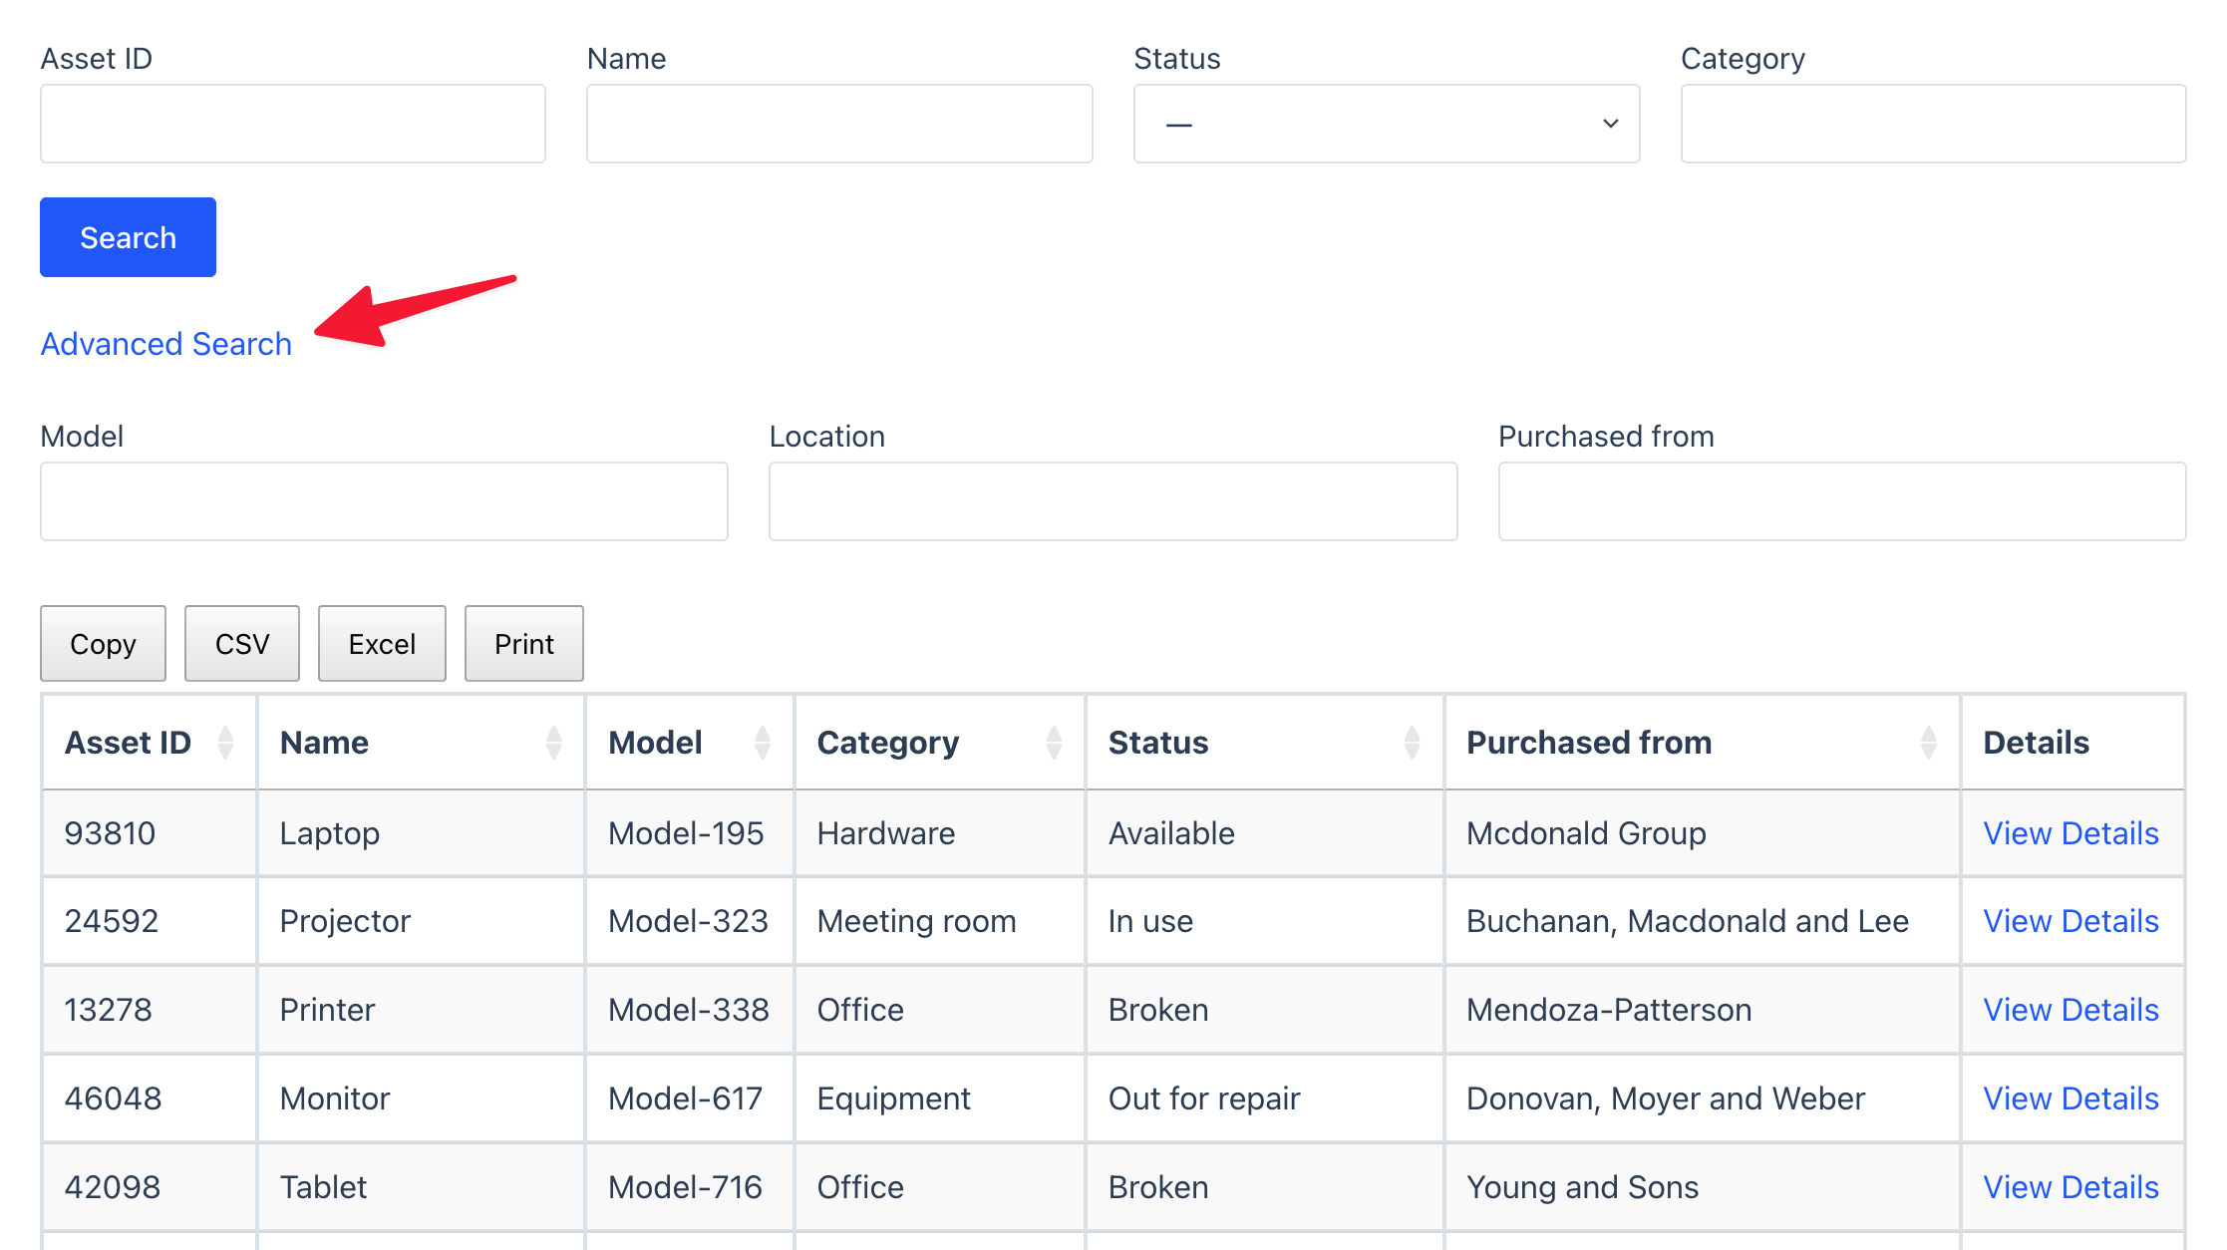This screenshot has height=1250, width=2227.
Task: Export table to Excel
Action: point(382,644)
